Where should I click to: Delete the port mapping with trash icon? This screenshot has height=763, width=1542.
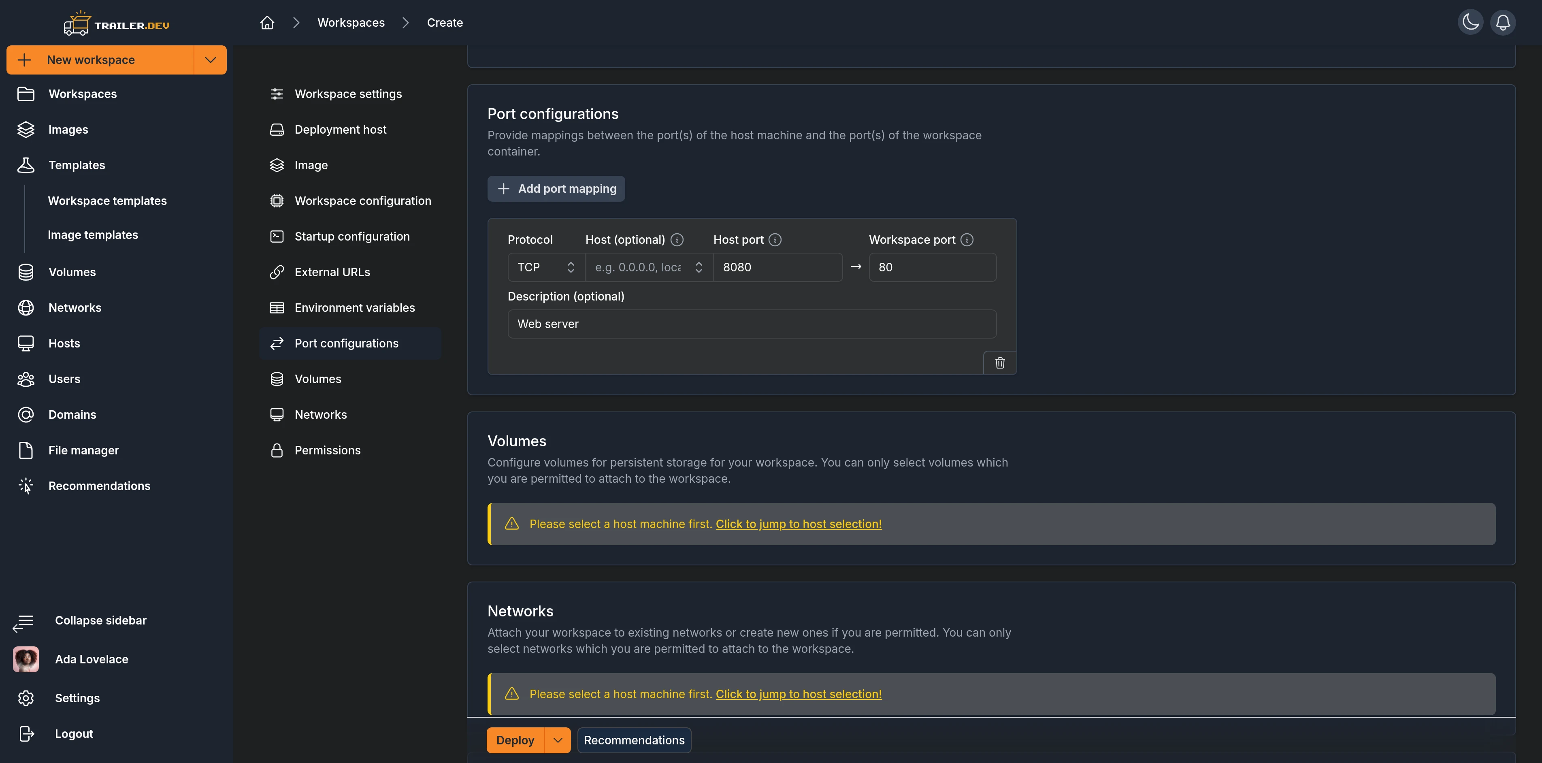click(1000, 363)
